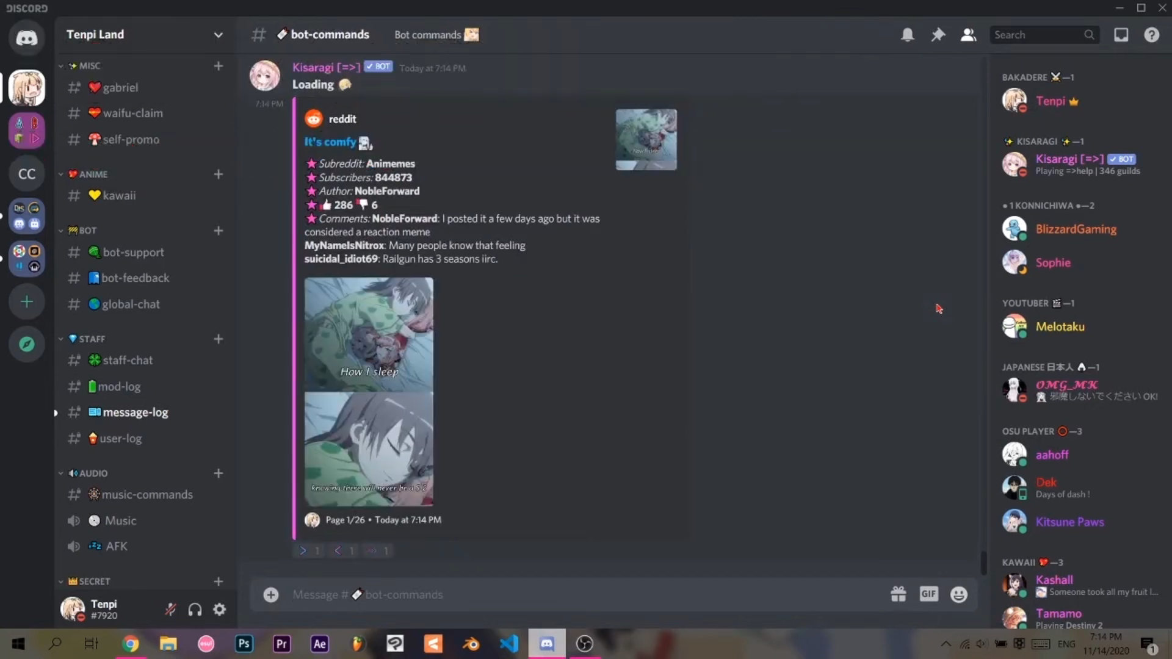Toggle the member list icon

click(968, 35)
